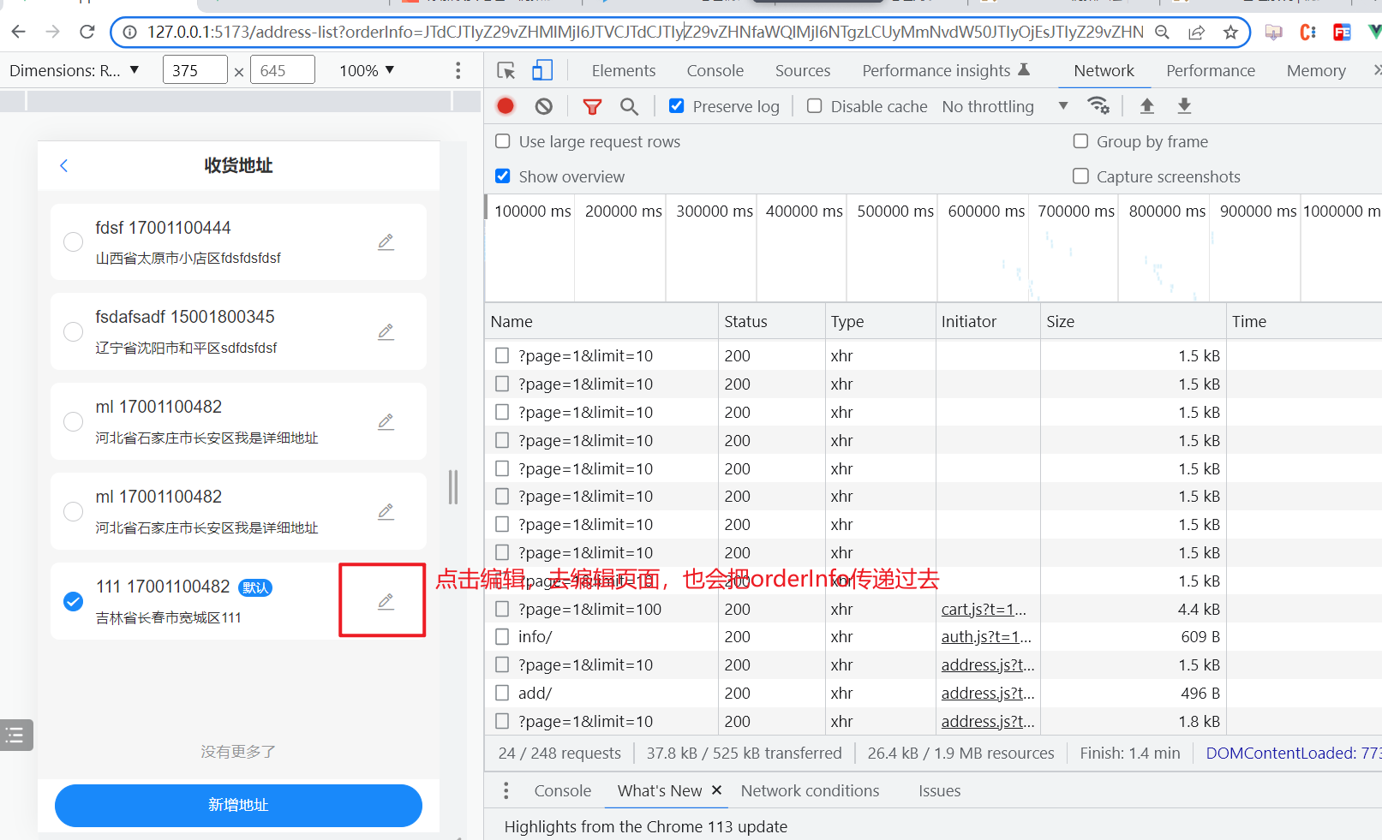This screenshot has width=1382, height=840.
Task: Open the Issues drawer tab
Action: 940,790
